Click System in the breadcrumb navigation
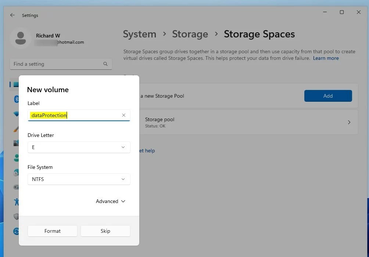369x257 pixels. point(139,34)
